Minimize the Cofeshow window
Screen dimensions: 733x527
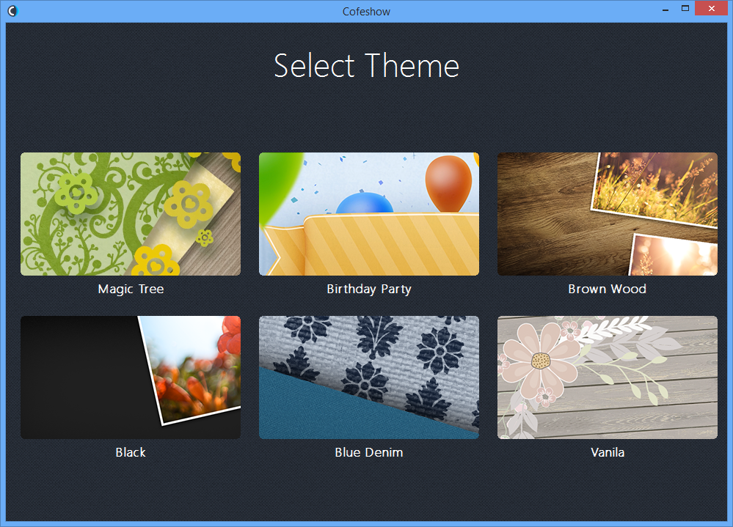pos(665,10)
